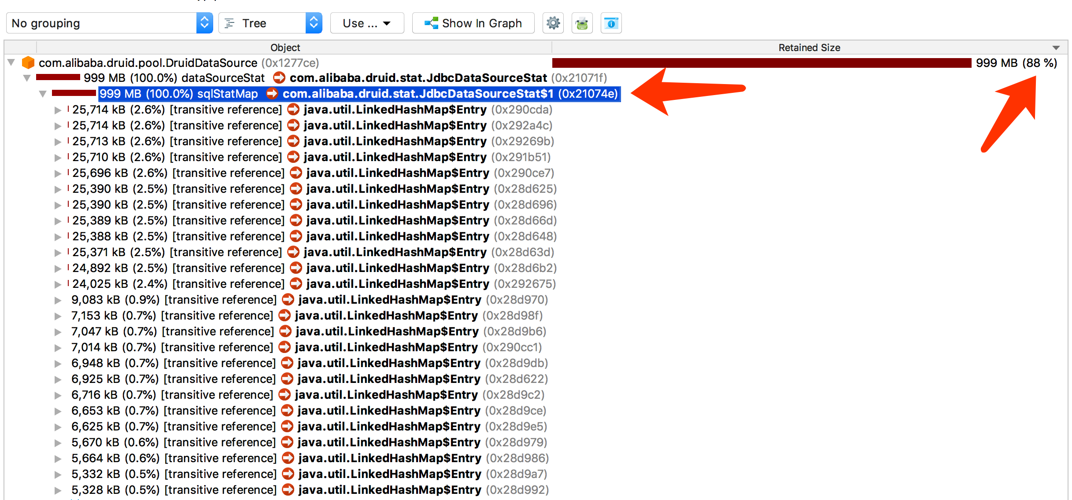
Task: Select the 6,948 kB entry 0x28d9db row
Action: tap(536, 363)
